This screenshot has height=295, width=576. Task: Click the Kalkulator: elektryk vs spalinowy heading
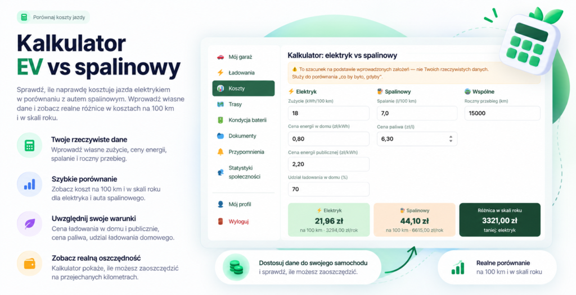tap(343, 56)
